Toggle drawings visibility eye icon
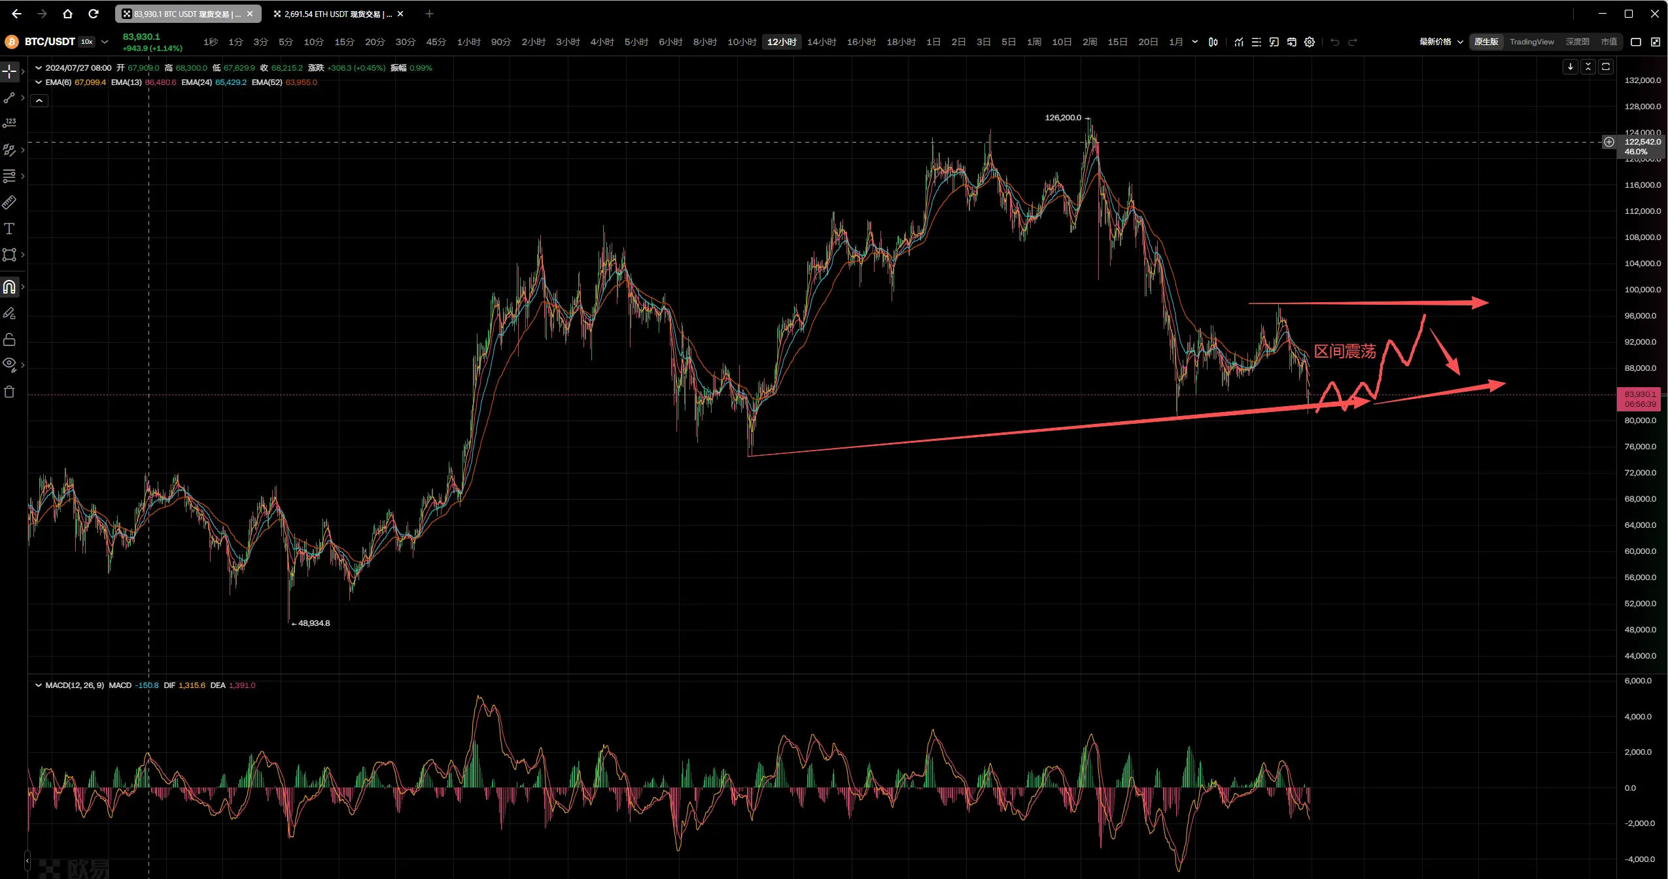 tap(9, 364)
